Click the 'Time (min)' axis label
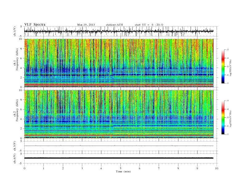The width and height of the screenshot is (244, 189). (123, 171)
